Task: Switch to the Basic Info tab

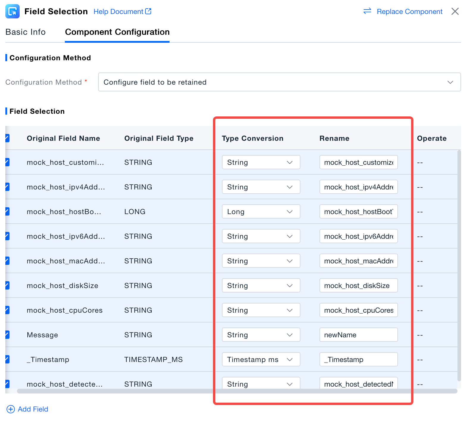Action: pos(26,32)
